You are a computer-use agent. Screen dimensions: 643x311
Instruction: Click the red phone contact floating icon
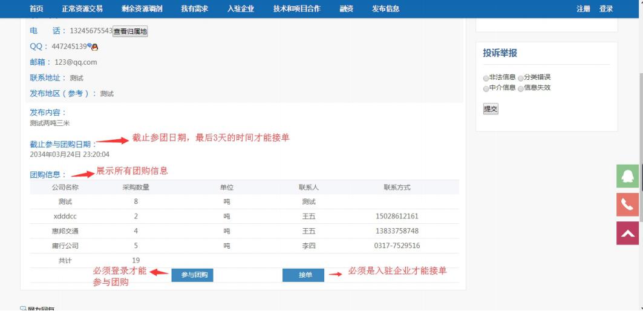coord(628,205)
